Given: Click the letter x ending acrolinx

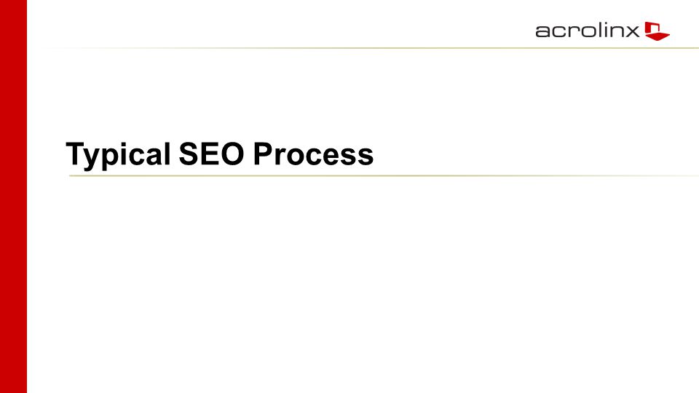Looking at the screenshot, I should (633, 31).
